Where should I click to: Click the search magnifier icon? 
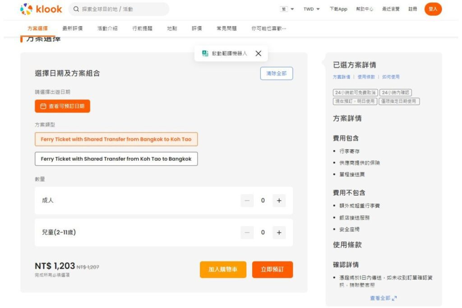pos(76,9)
